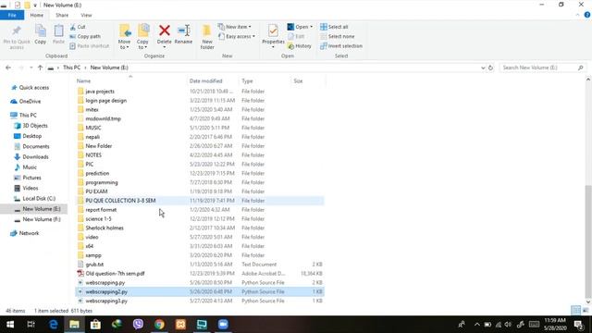Select the Old question-7th sem.pdf file
Screen dimensions: 592x333
click(200, 274)
